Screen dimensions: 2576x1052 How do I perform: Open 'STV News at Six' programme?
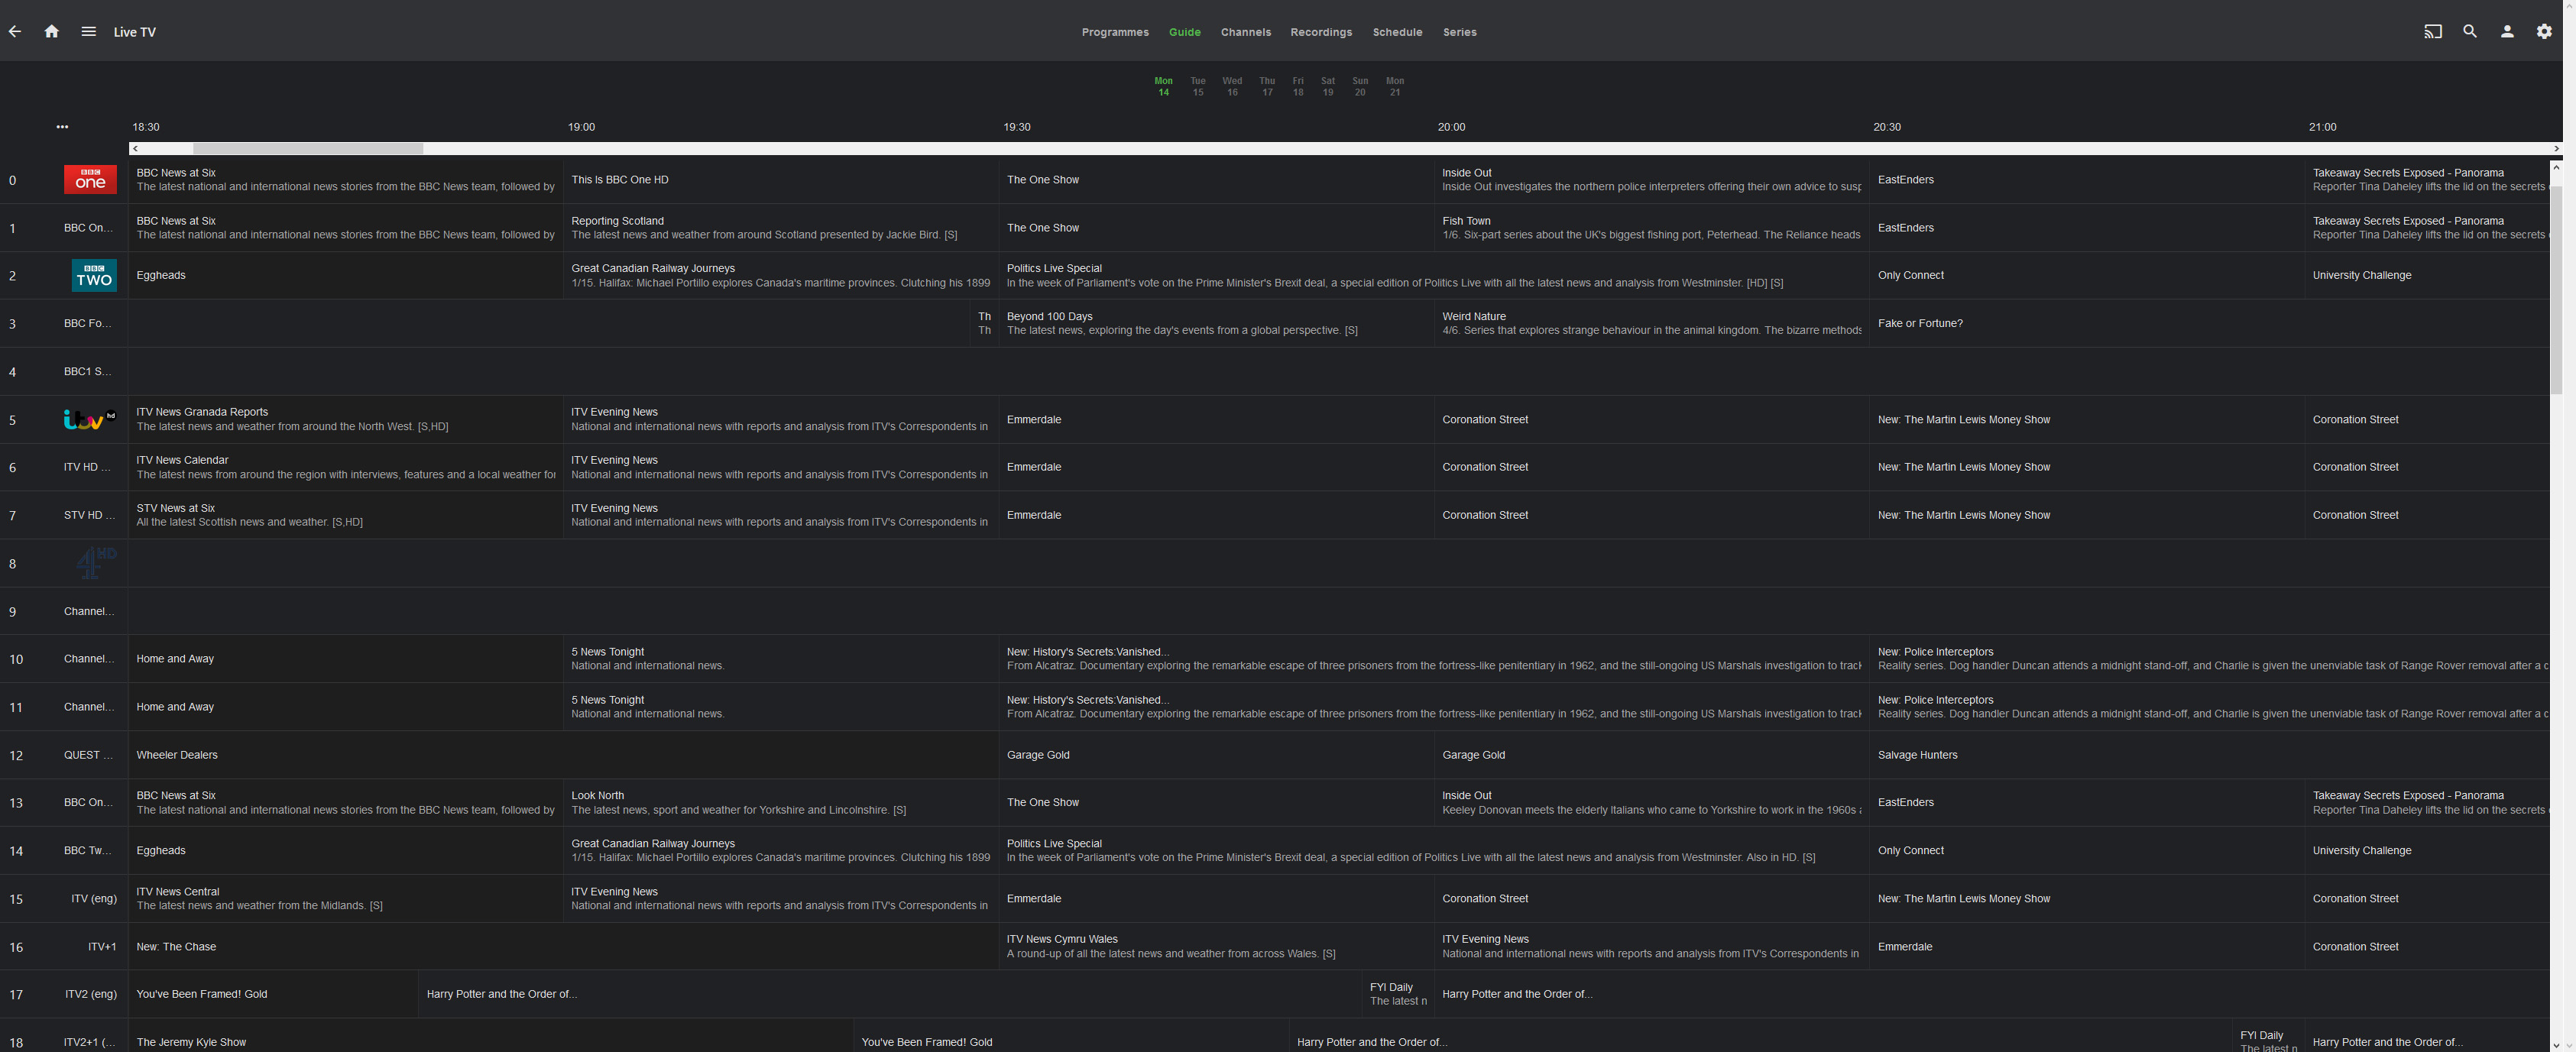(346, 515)
